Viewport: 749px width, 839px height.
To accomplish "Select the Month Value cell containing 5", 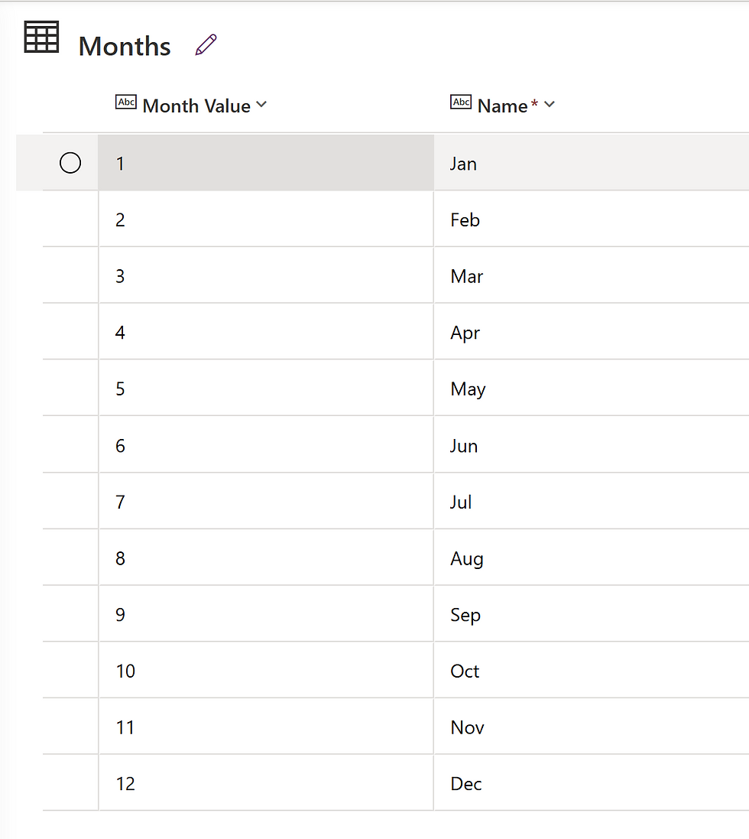I will (265, 389).
